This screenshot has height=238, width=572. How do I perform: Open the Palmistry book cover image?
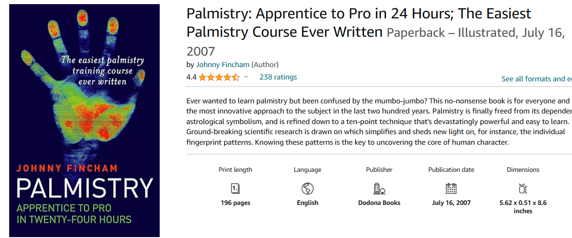(x=84, y=120)
